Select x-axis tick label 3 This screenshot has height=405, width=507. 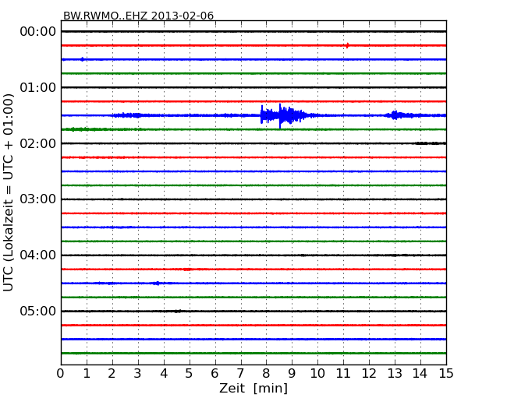pos(137,374)
